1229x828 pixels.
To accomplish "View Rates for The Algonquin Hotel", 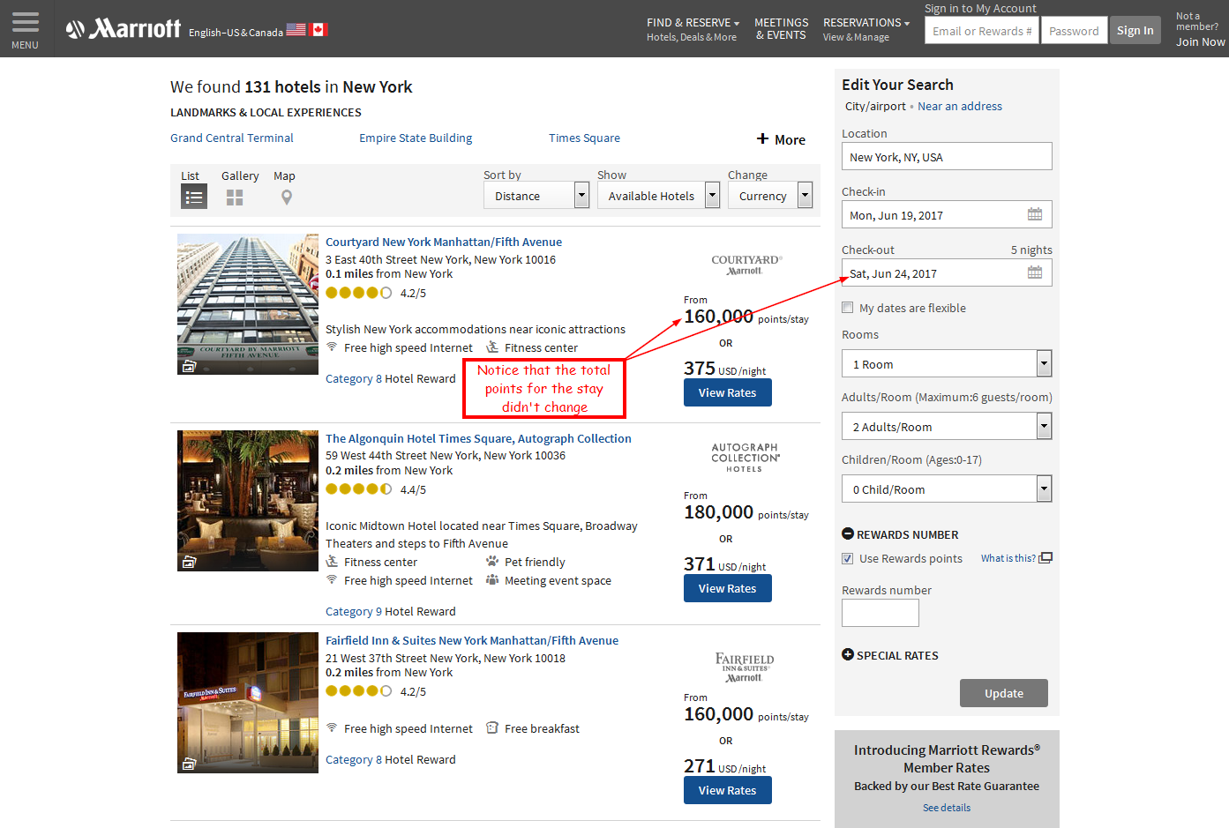I will (x=728, y=588).
